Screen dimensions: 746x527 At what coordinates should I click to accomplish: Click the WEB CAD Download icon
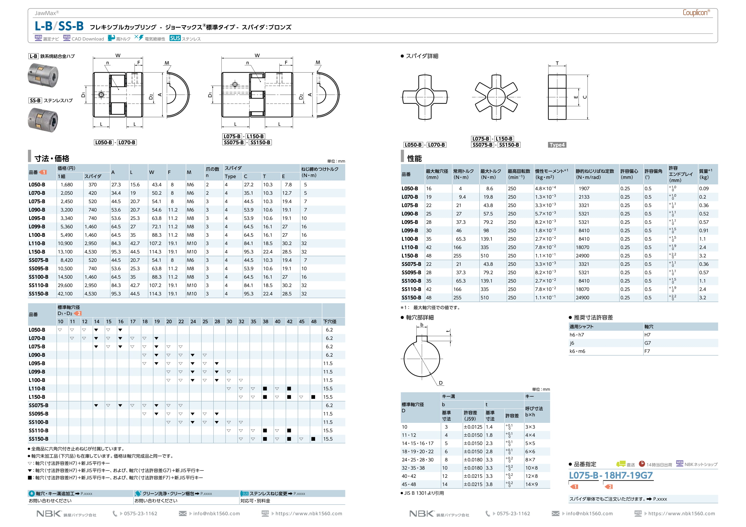tap(67, 38)
